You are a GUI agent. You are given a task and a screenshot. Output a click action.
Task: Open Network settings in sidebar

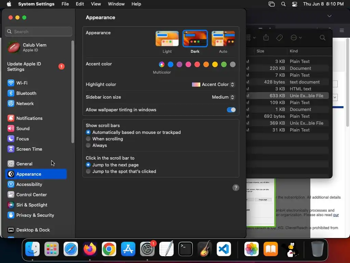[x=36, y=103]
